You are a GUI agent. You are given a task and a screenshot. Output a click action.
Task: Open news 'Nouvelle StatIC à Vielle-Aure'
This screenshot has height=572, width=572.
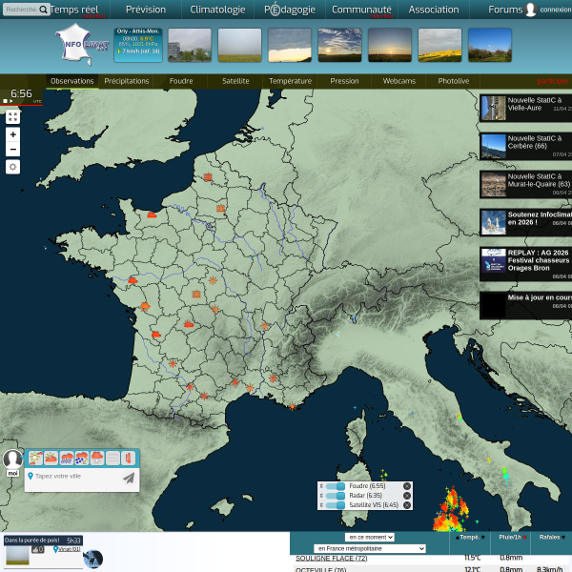[525, 108]
